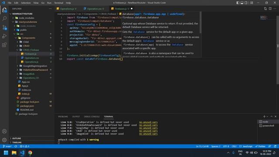Screen dimensions: 279x157
Task: Open the Customize Layout icon
Action: [x=252, y=3]
